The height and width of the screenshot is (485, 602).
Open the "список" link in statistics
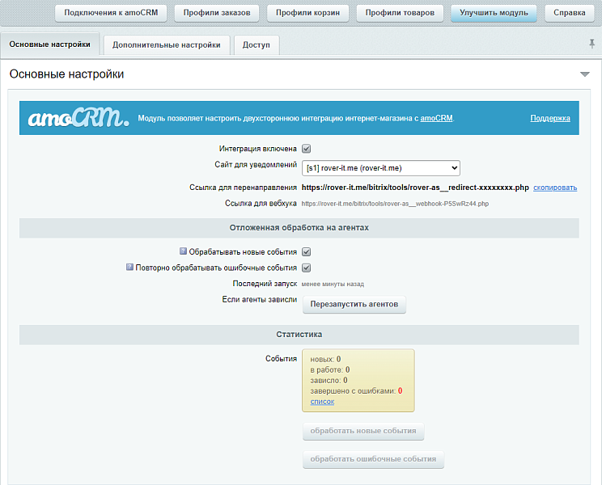(x=322, y=401)
